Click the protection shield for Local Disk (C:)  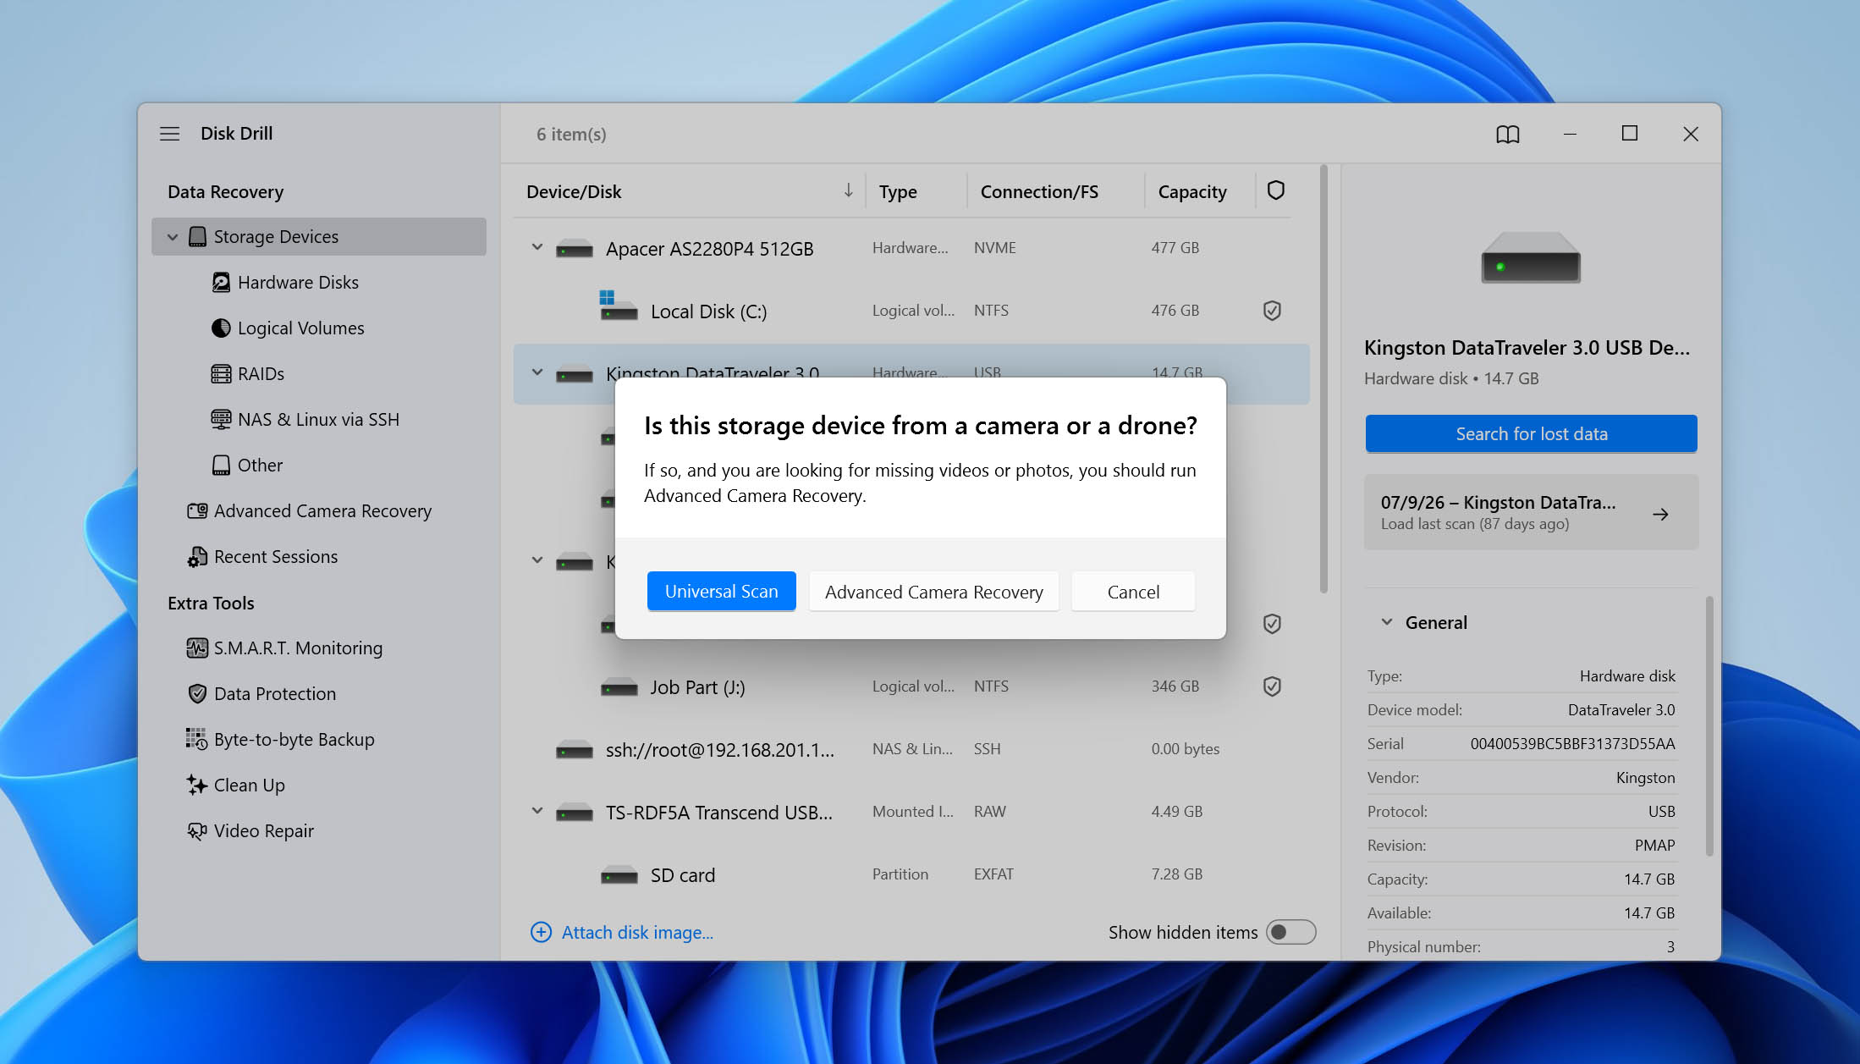tap(1271, 311)
